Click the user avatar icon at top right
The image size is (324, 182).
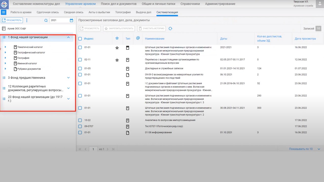tap(319, 4)
